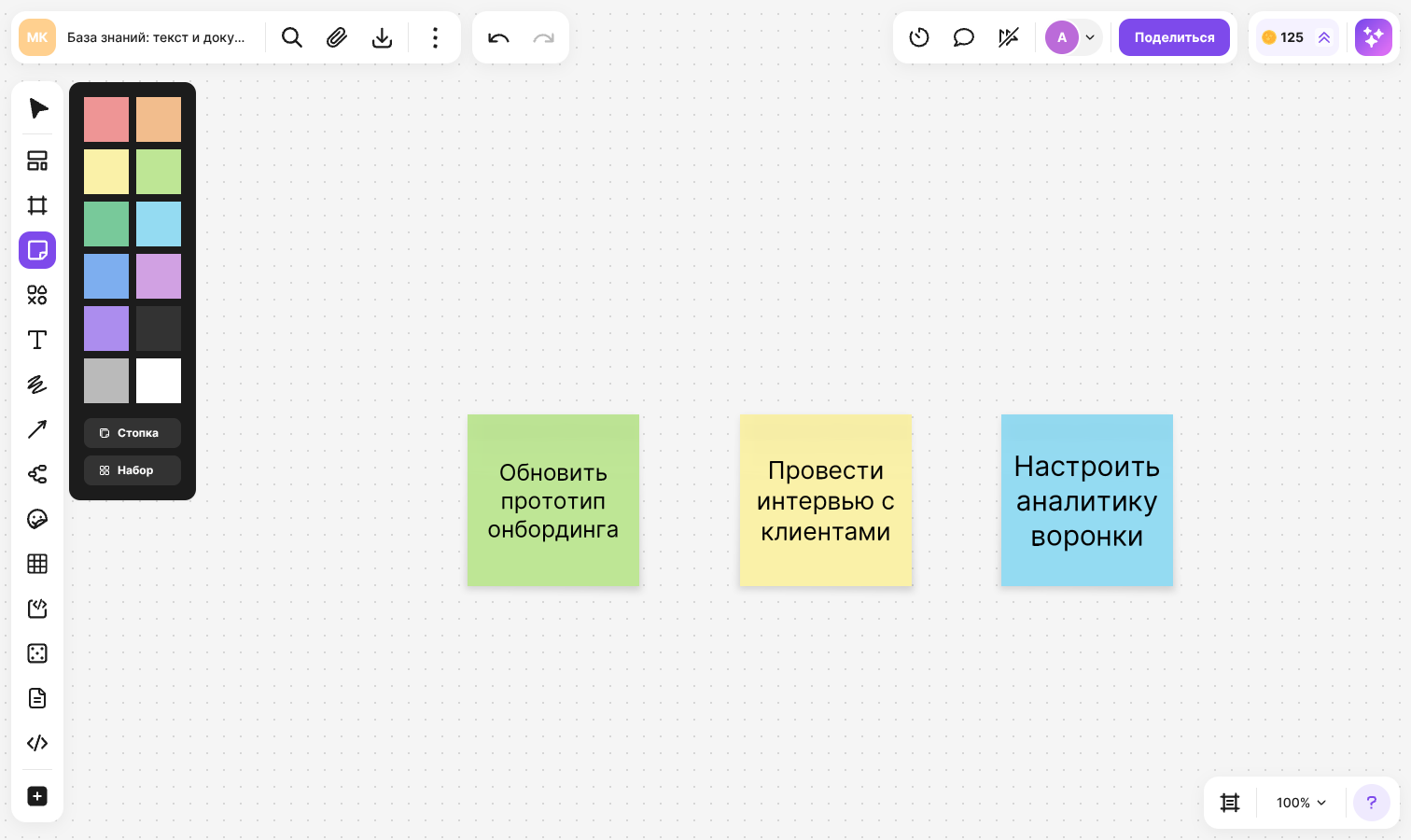
Task: Open the templates layout tool
Action: pyautogui.click(x=37, y=161)
